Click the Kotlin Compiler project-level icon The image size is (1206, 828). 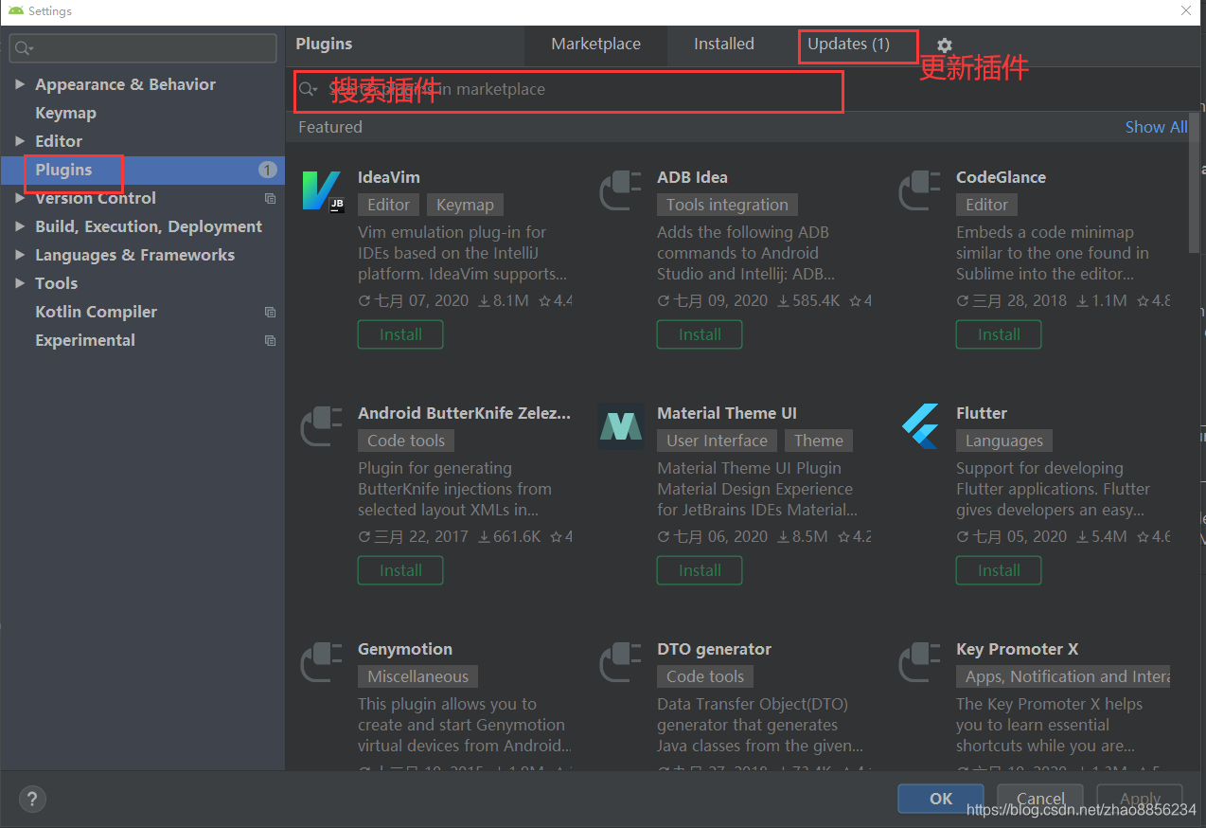pyautogui.click(x=270, y=312)
